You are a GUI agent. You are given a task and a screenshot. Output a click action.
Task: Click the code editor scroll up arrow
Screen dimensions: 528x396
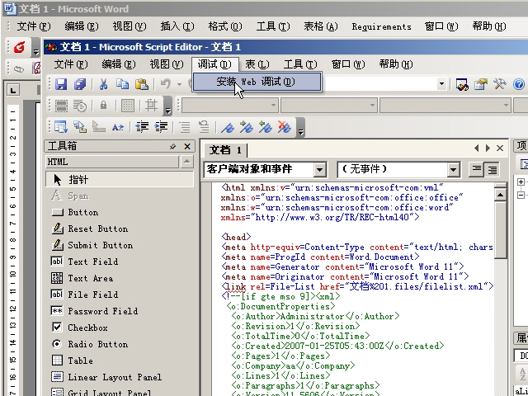500,195
